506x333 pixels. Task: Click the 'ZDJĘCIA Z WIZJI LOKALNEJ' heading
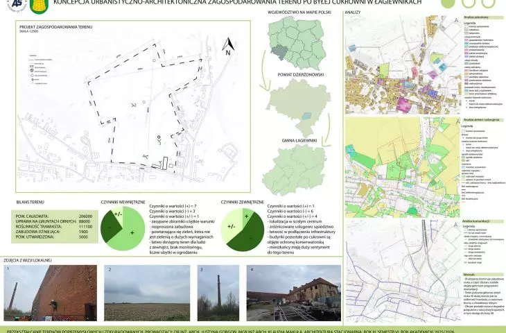(x=28, y=260)
